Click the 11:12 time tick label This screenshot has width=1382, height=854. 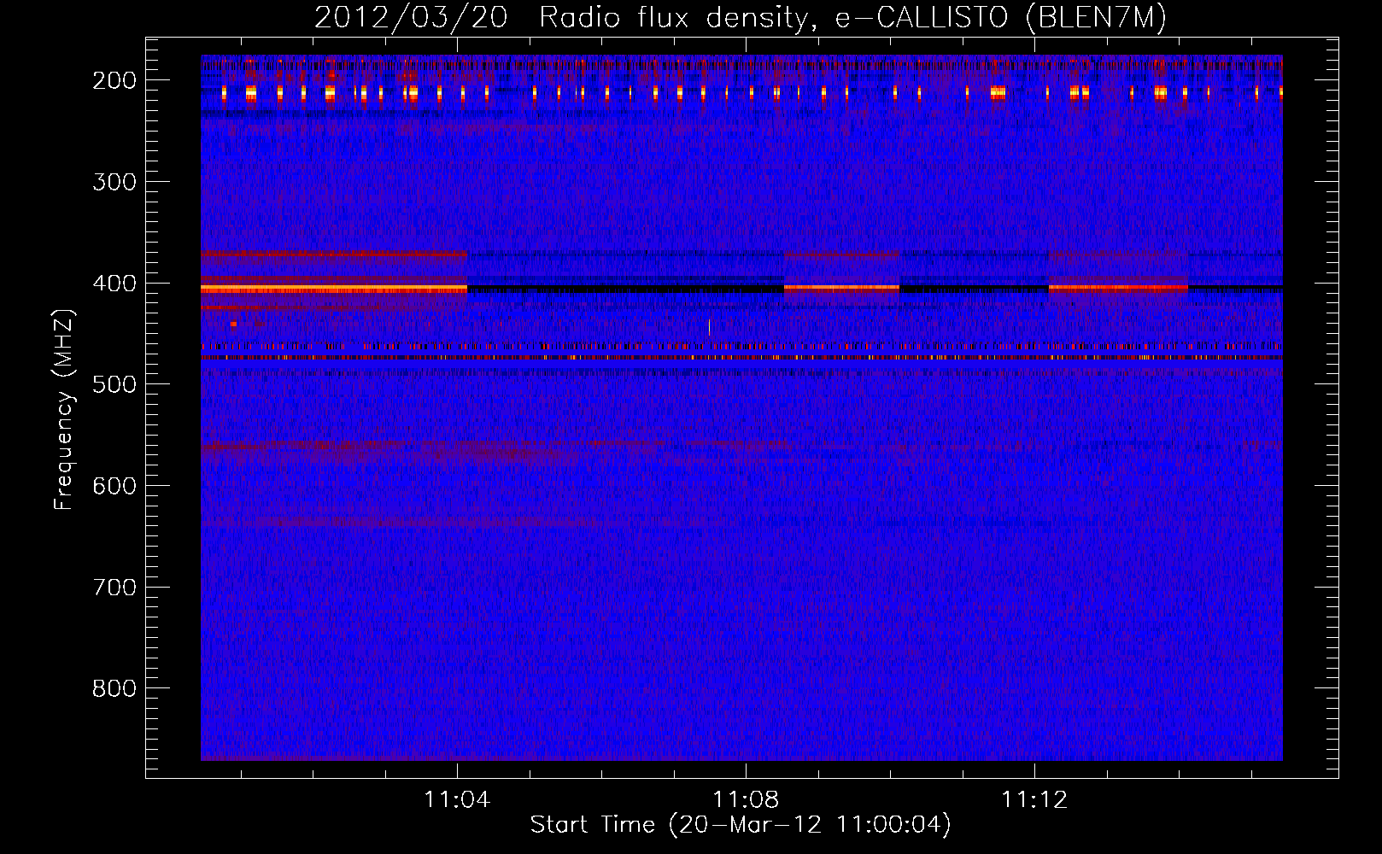point(1035,800)
